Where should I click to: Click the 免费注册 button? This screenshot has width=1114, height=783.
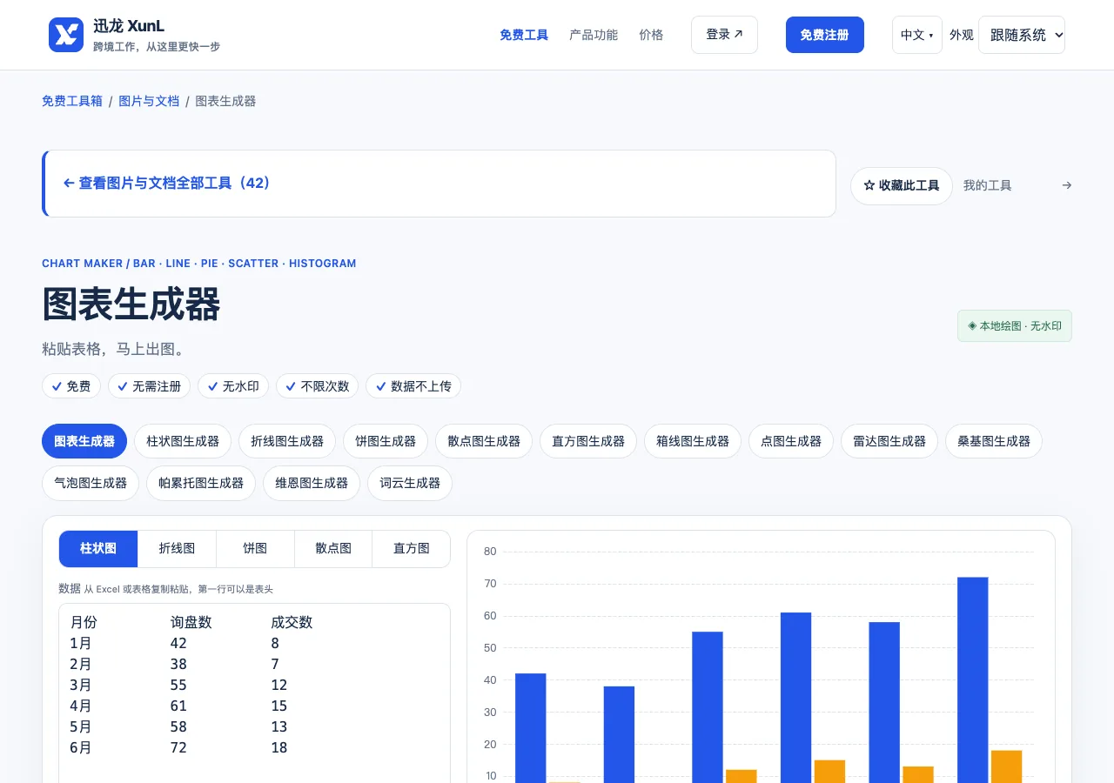(x=825, y=35)
